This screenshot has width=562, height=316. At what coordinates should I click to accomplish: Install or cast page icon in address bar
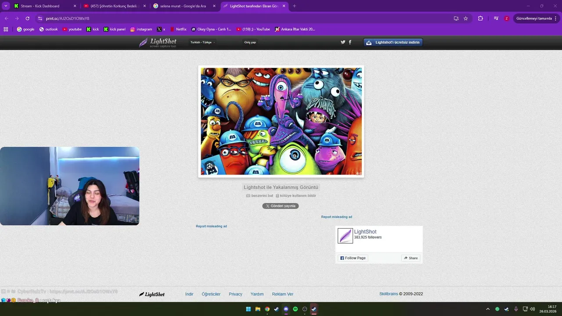456,18
